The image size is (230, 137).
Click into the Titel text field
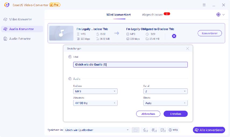(130, 65)
